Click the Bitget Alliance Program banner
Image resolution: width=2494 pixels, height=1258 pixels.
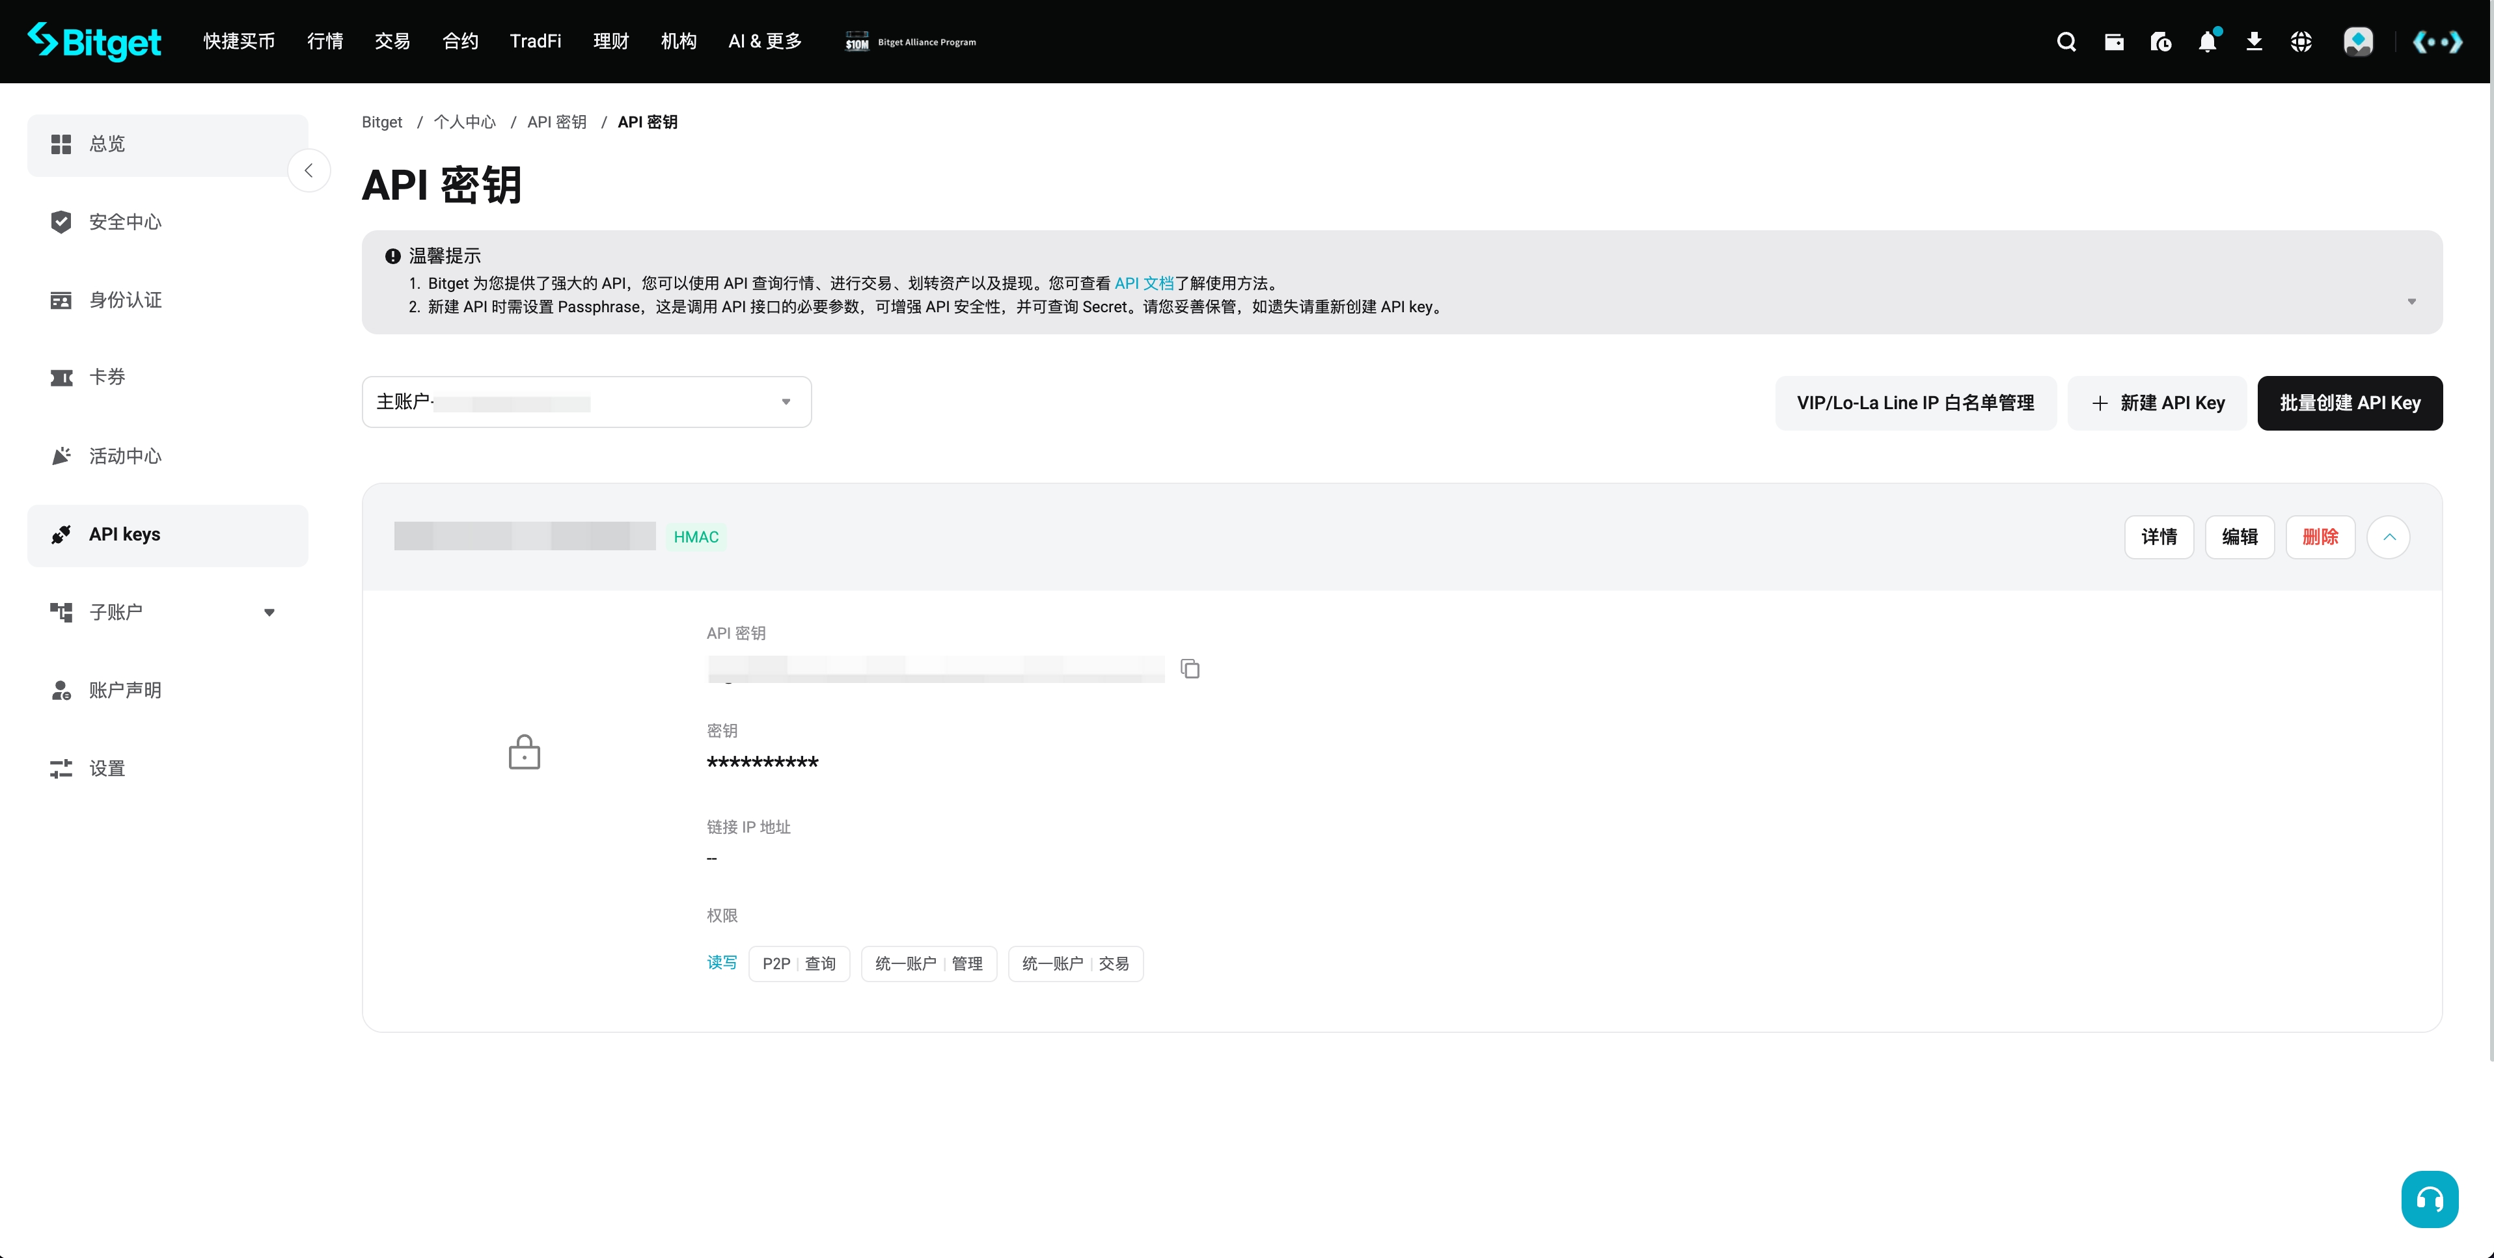(910, 42)
